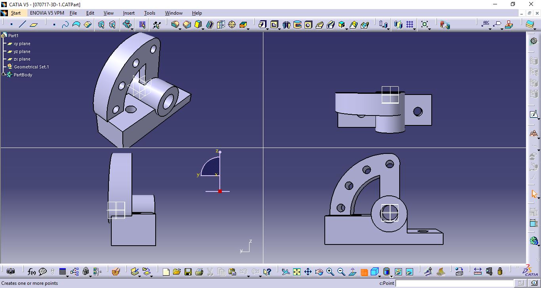Open the Formula editor f(x)
541x288 pixels.
(x=31, y=272)
